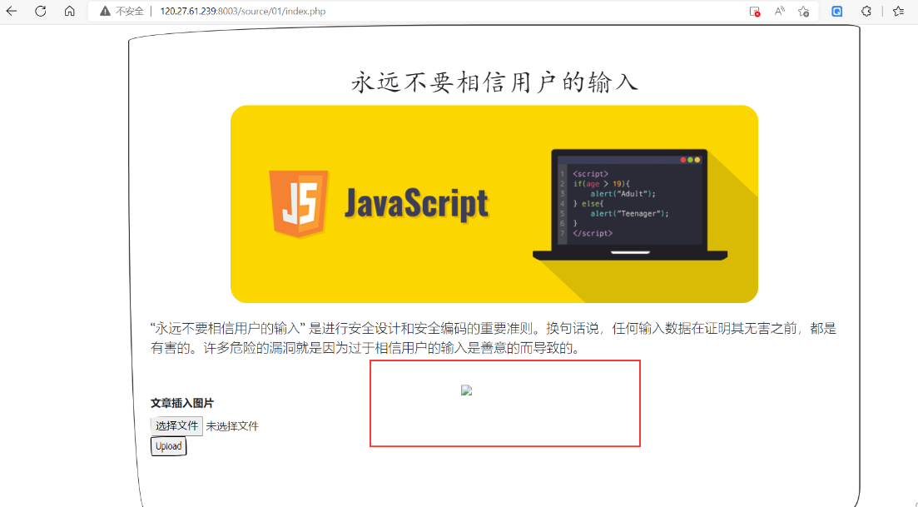Click the 未选择文件 status text
This screenshot has width=918, height=507.
(232, 426)
